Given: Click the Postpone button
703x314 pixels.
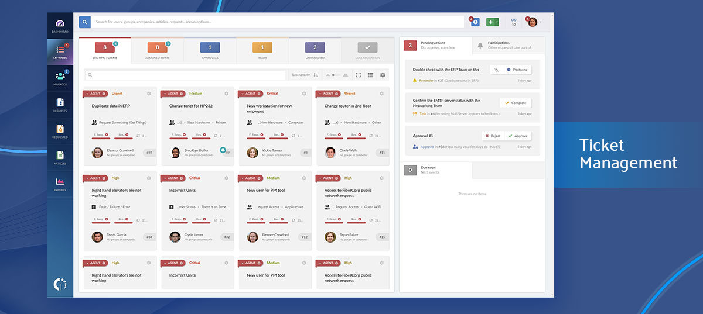Looking at the screenshot, I should 517,70.
